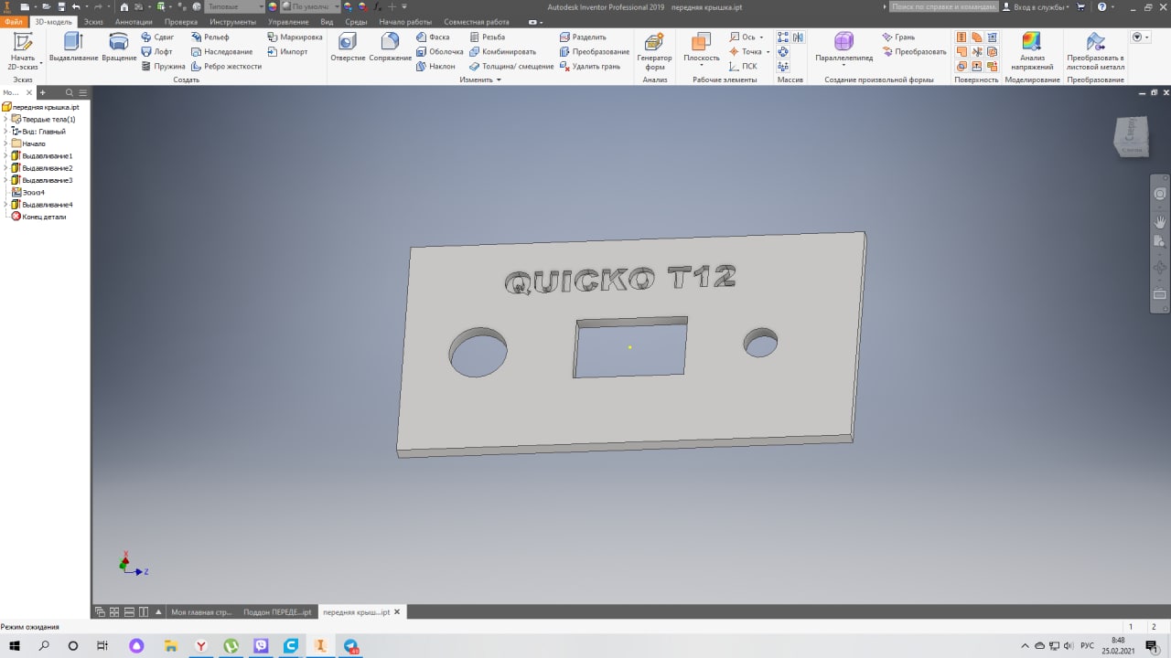Start a 2D sketch with Начать 2D-эскиз
Viewport: 1171px width, 658px height.
(x=23, y=51)
